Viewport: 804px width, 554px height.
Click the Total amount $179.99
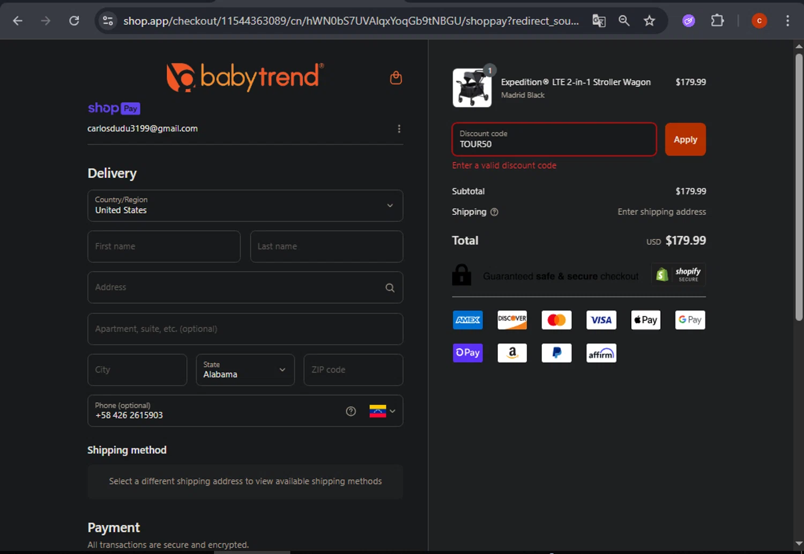coord(686,241)
